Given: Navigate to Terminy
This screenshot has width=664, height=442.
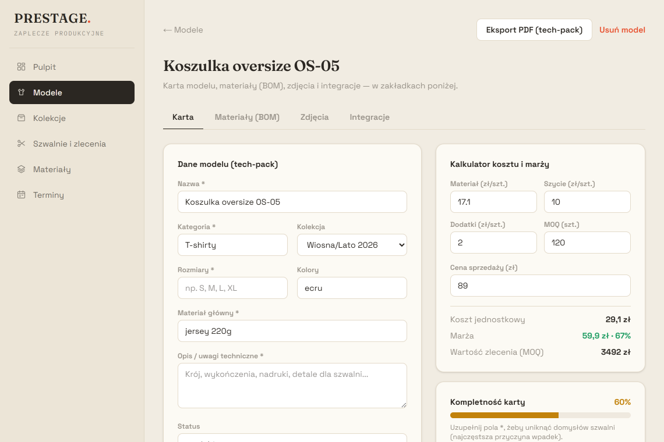Looking at the screenshot, I should click(x=72, y=195).
